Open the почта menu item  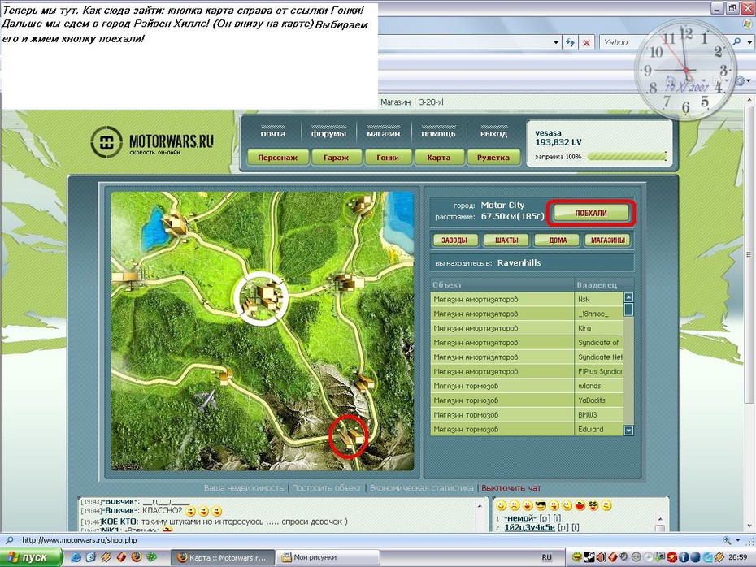click(x=273, y=133)
